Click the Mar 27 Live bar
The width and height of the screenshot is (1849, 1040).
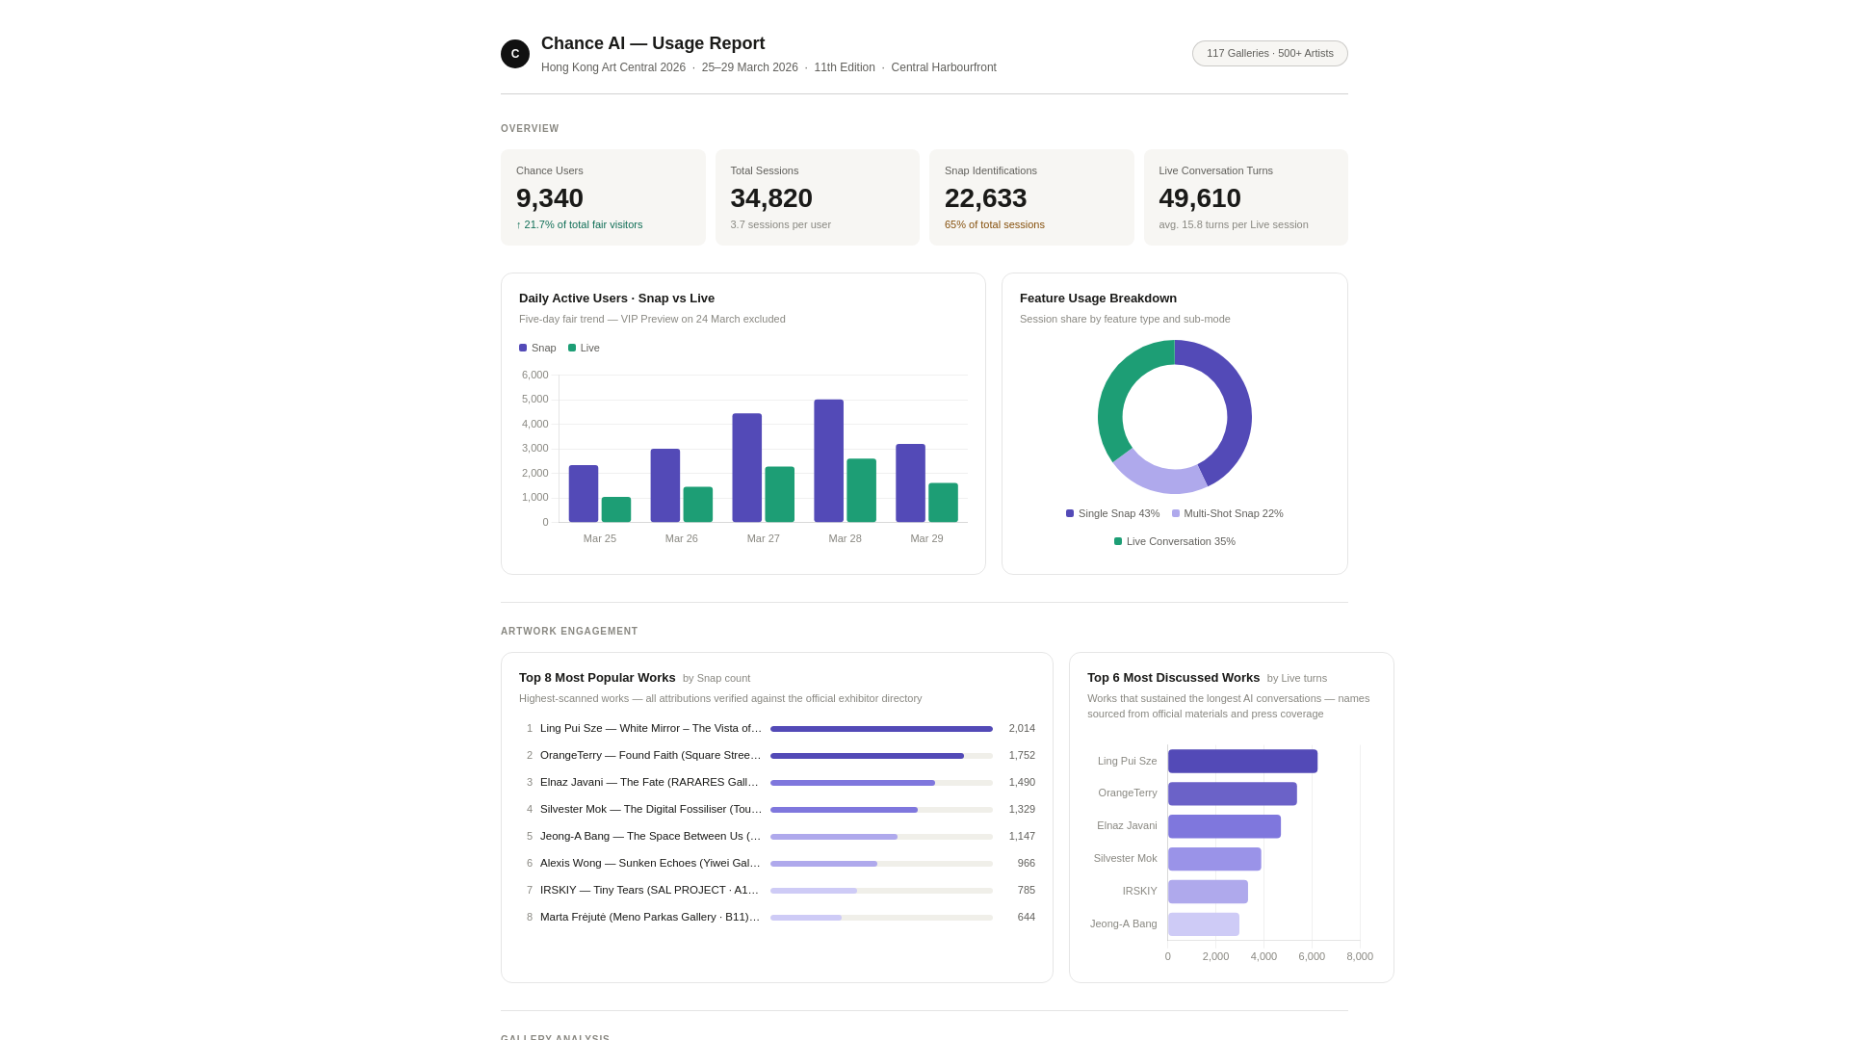779,495
